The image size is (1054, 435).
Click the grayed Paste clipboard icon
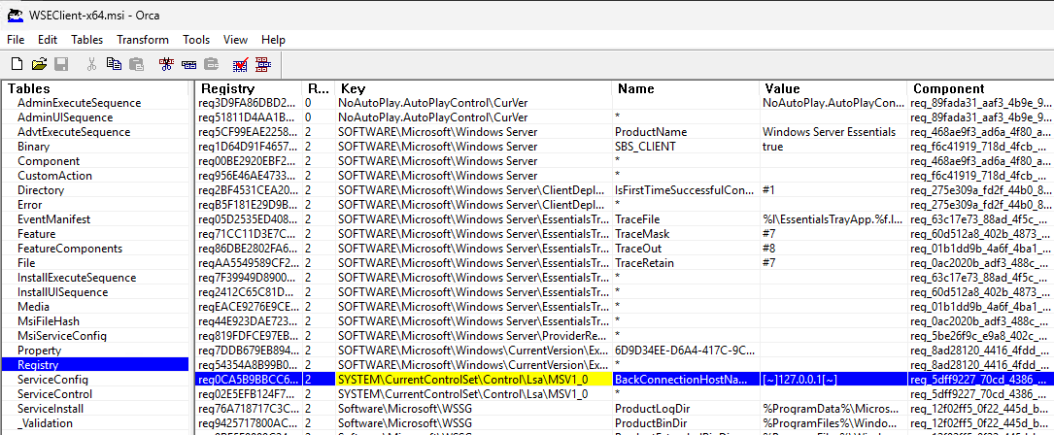(x=136, y=64)
